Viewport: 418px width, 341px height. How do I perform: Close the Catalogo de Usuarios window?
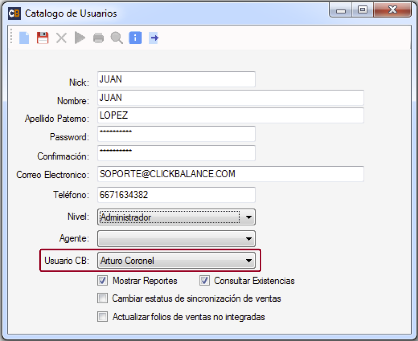393,10
